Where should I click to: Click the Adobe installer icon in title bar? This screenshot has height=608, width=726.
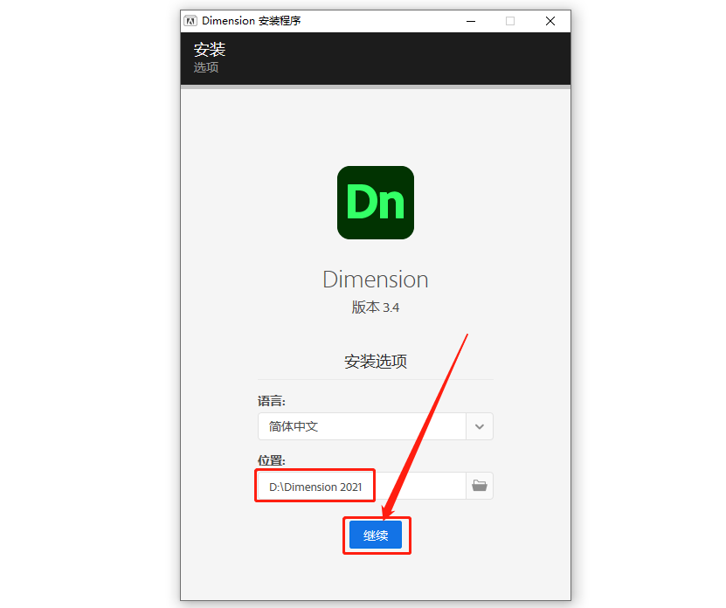tap(190, 20)
